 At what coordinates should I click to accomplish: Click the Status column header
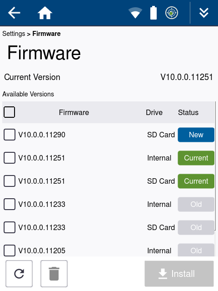[188, 112]
